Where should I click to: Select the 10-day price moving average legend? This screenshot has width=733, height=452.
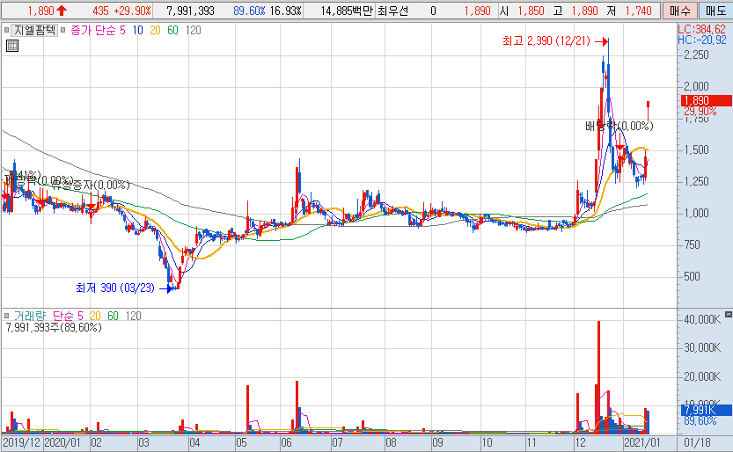point(137,31)
